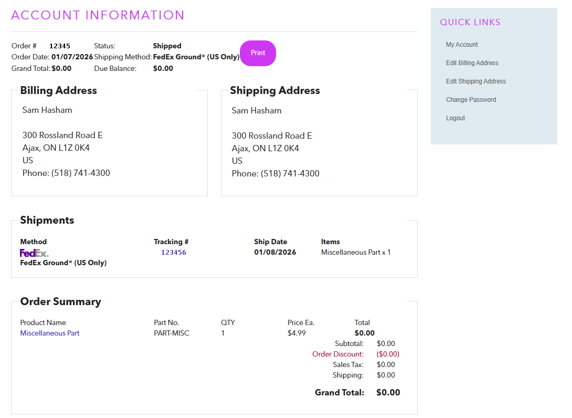Click the Shipments section heading
Viewport: 572px width, 418px height.
(x=47, y=220)
